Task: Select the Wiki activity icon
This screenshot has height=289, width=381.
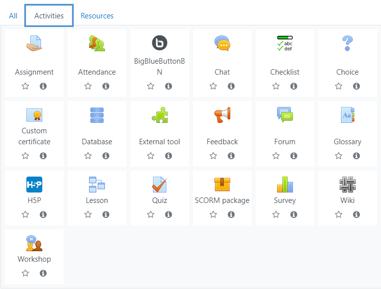Action: tap(348, 185)
